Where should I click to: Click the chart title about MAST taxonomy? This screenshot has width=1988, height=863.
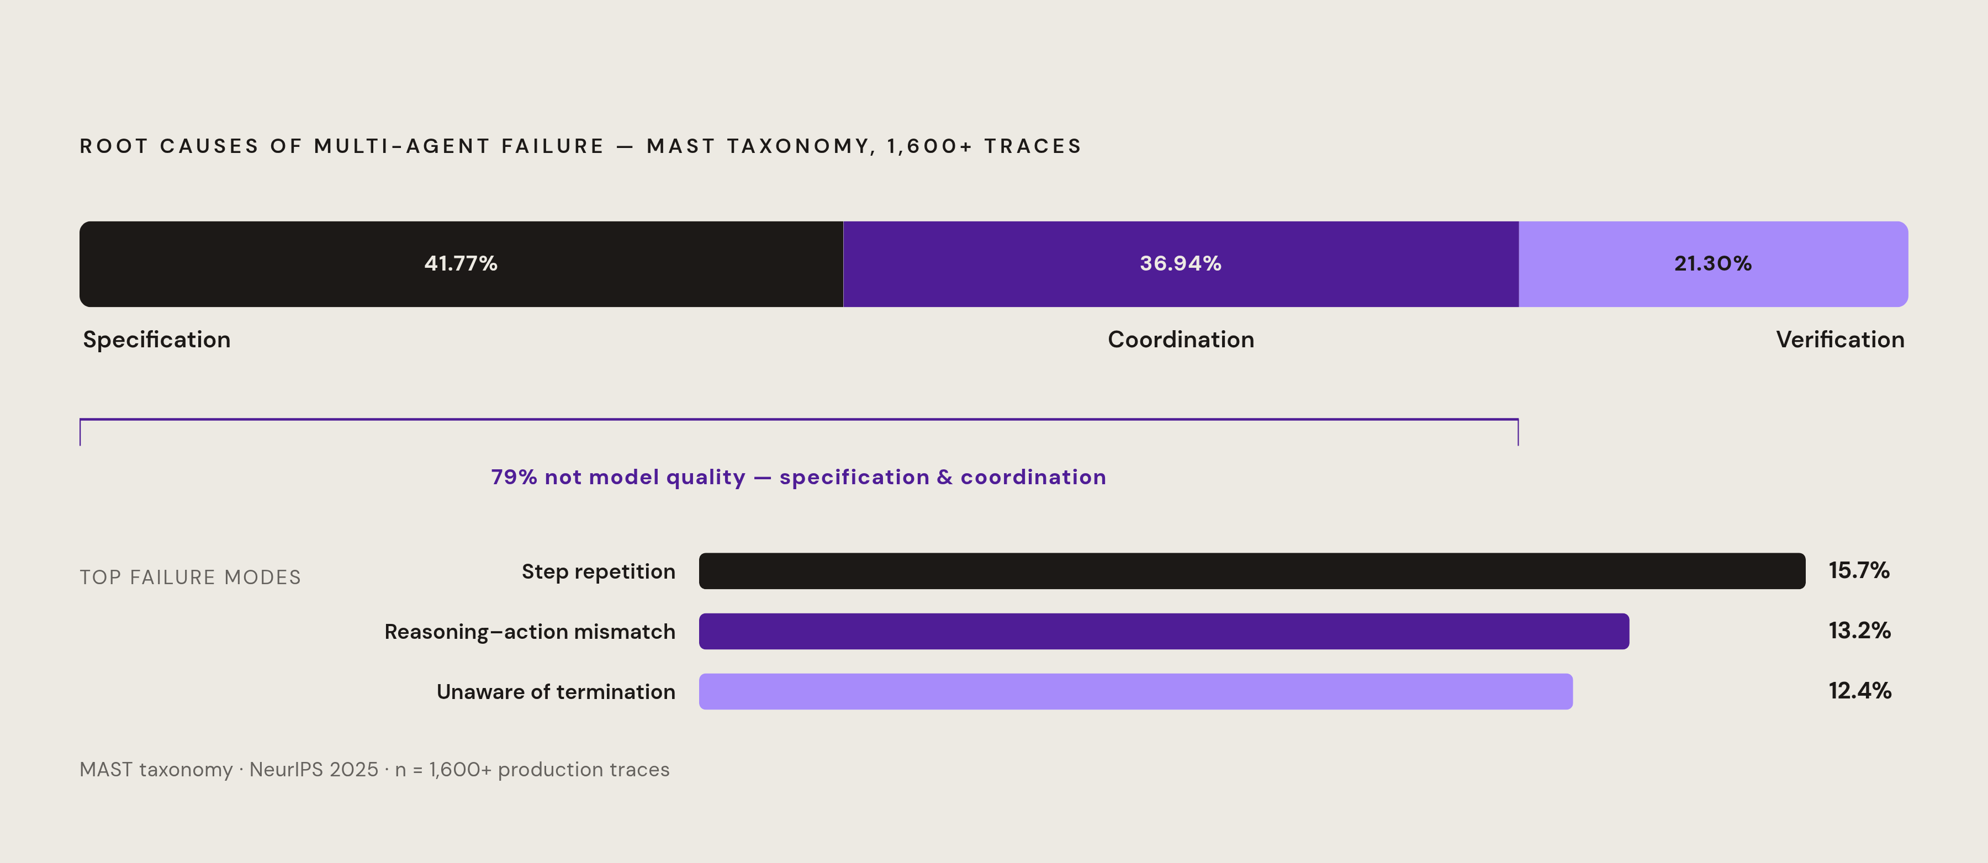pos(581,146)
